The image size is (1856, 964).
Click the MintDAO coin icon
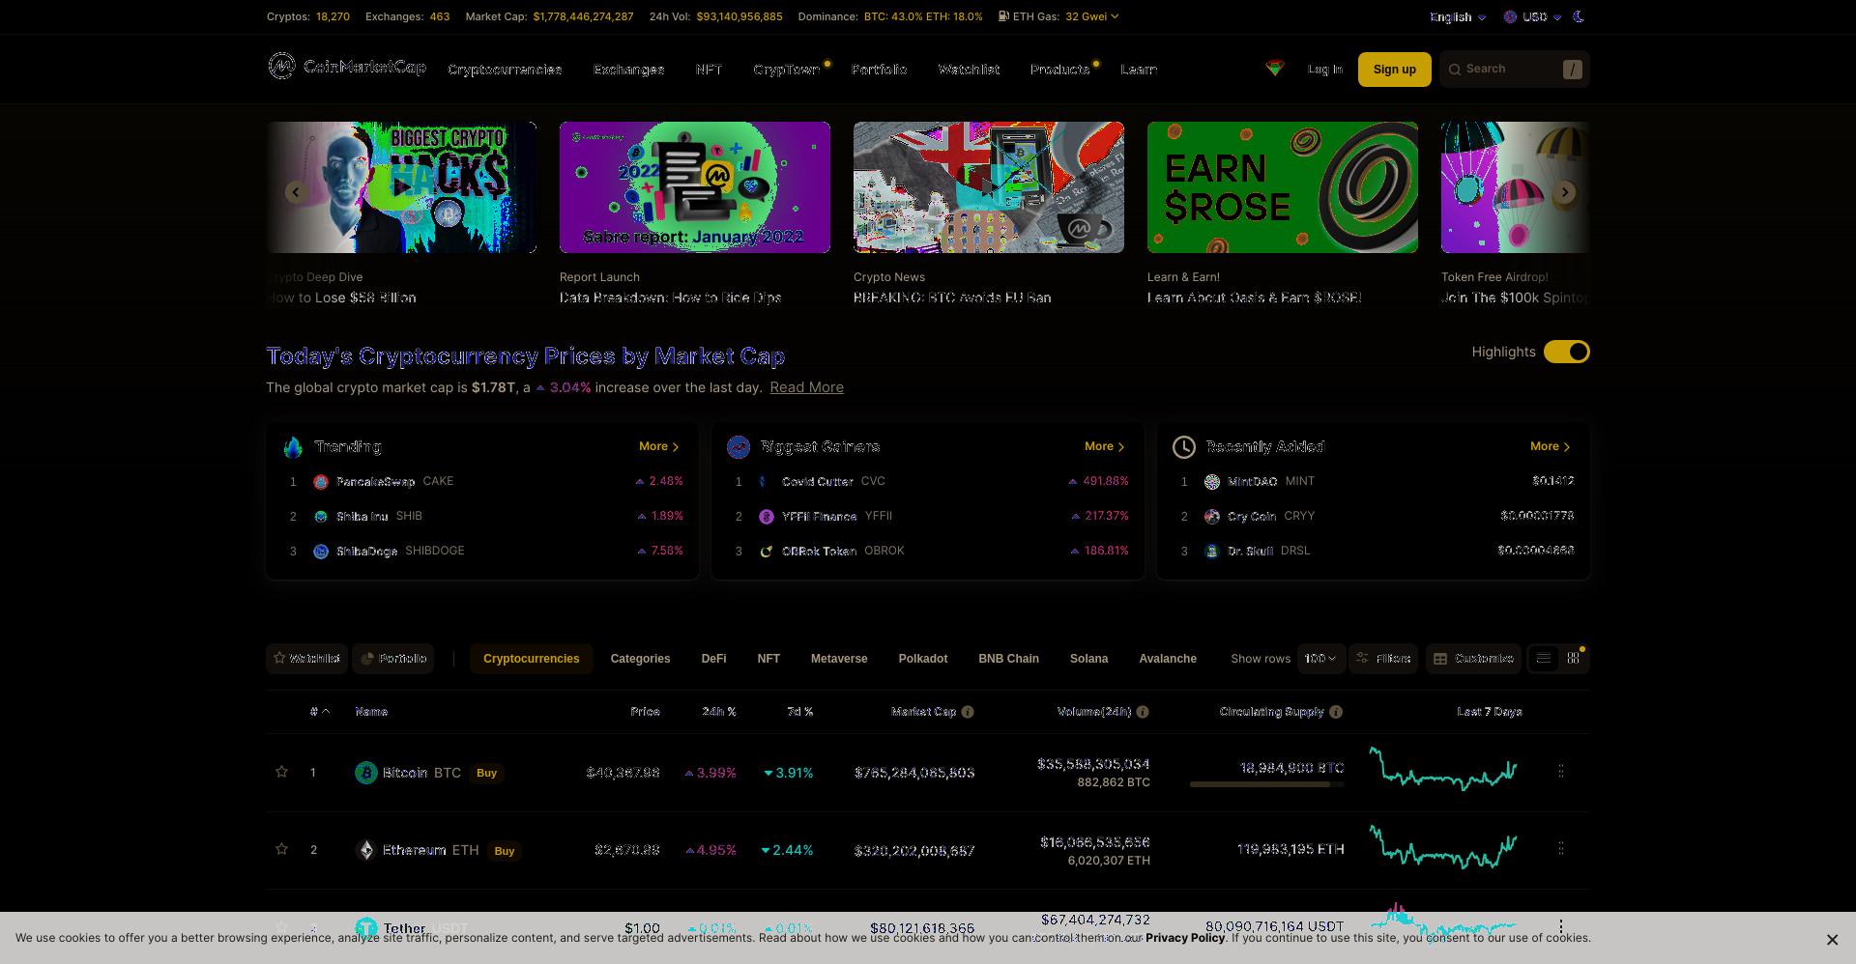pos(1212,482)
